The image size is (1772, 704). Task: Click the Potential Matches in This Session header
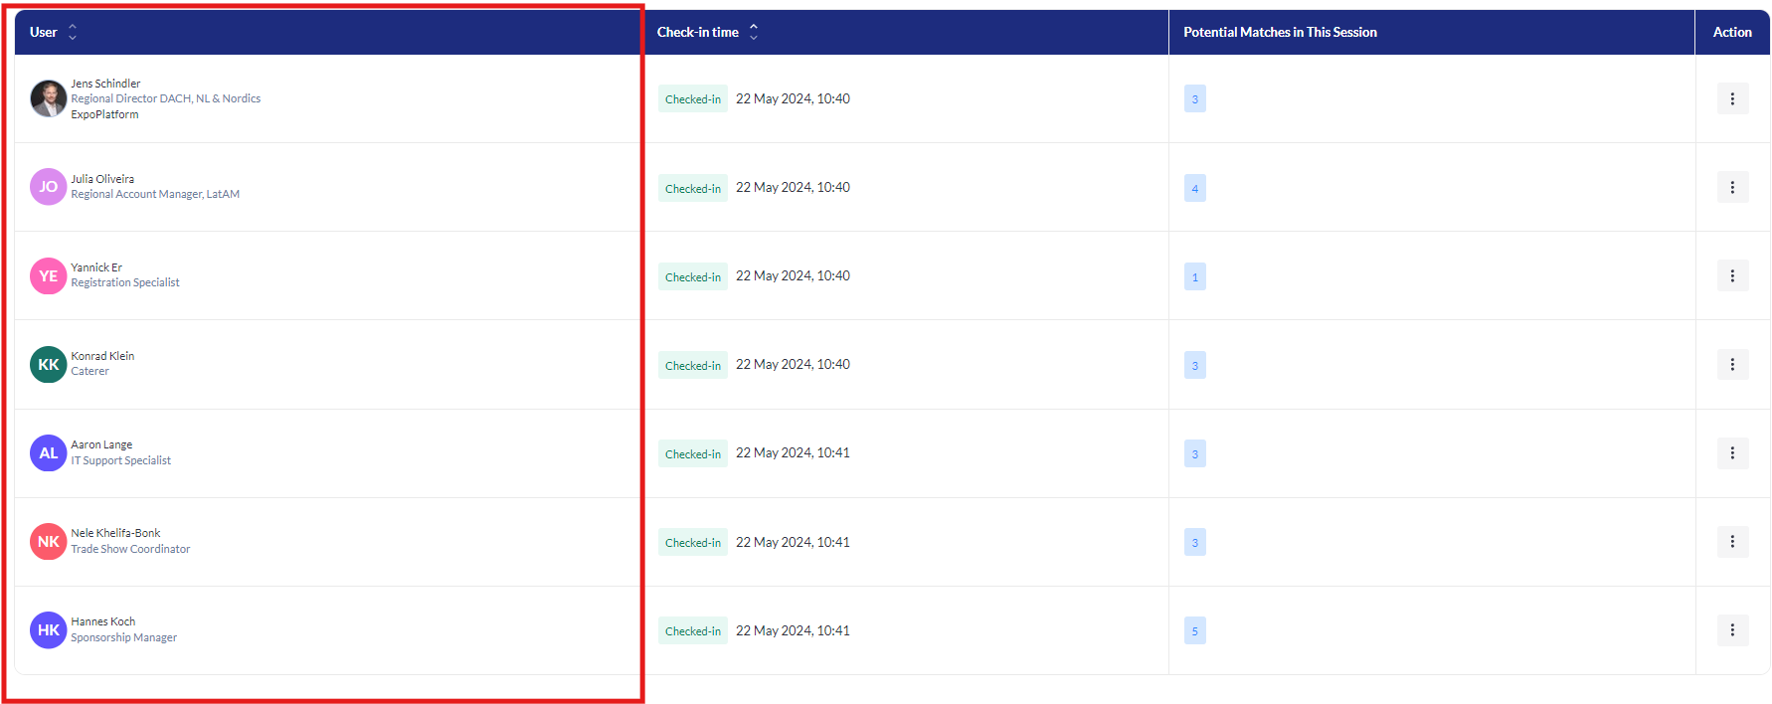pyautogui.click(x=1280, y=32)
